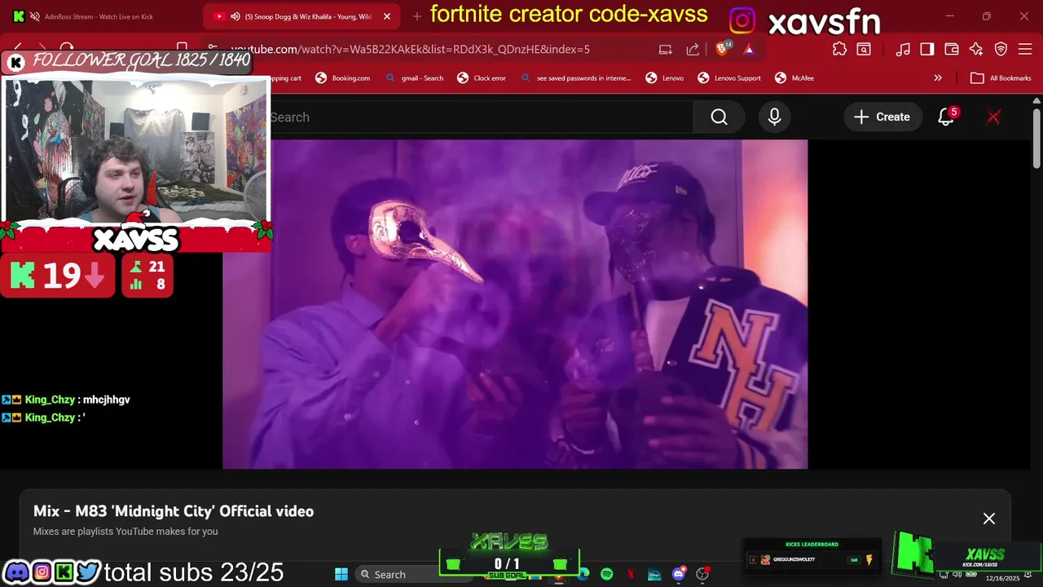The height and width of the screenshot is (587, 1043).
Task: Toggle the browser sidebar panel
Action: (927, 49)
